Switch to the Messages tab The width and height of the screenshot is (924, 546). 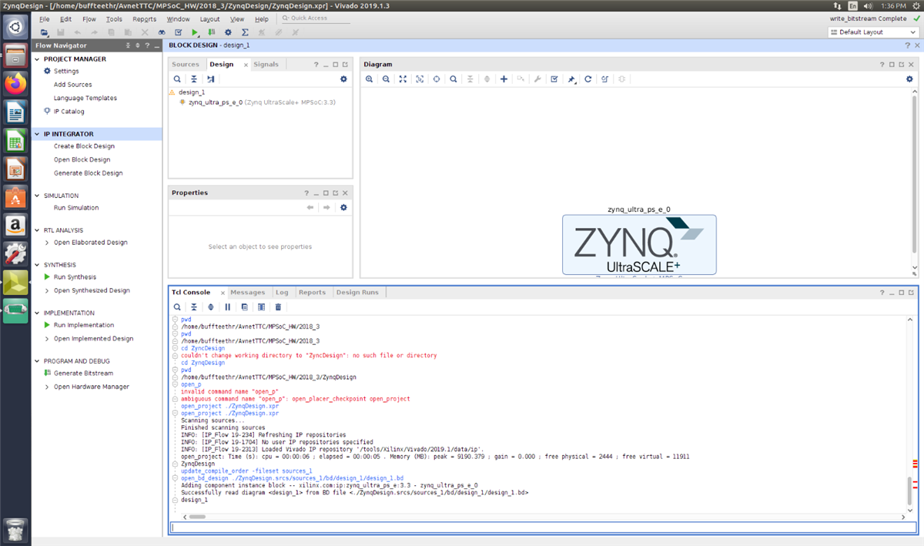[x=247, y=293]
